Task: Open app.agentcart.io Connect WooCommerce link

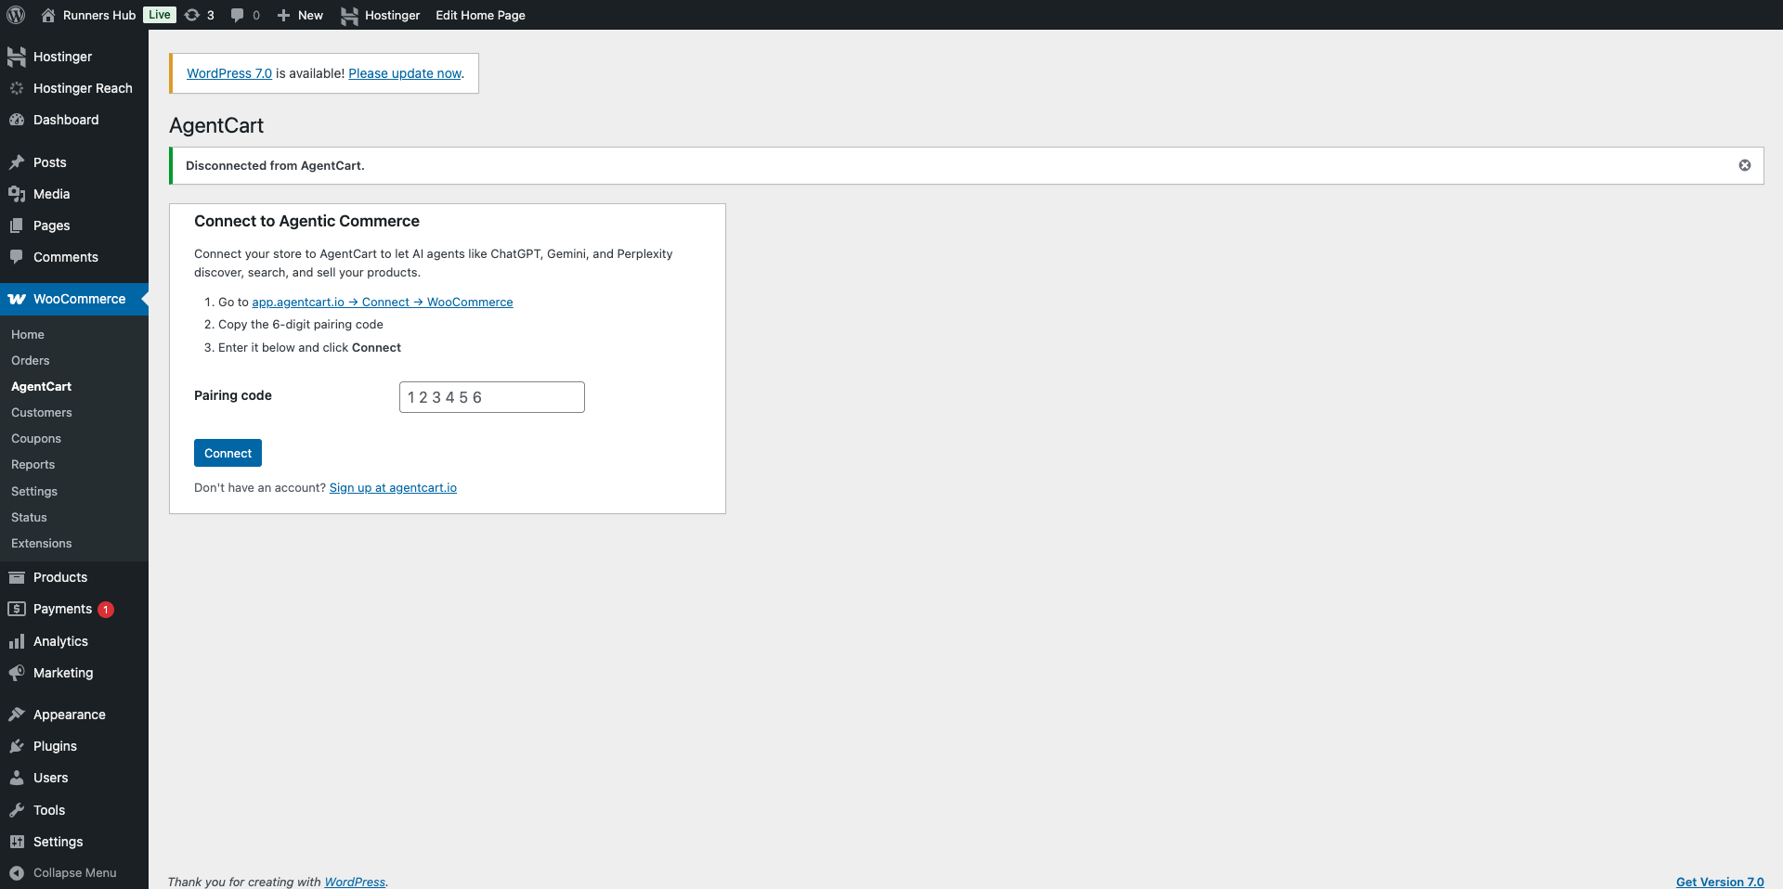Action: pos(383,302)
